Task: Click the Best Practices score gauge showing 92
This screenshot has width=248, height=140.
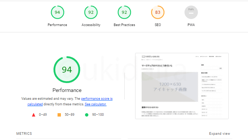Action: click(124, 12)
